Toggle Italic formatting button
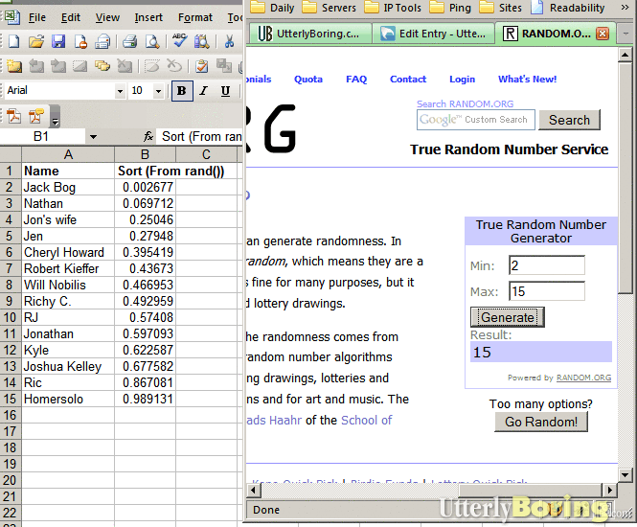The height and width of the screenshot is (527, 637). (x=203, y=91)
